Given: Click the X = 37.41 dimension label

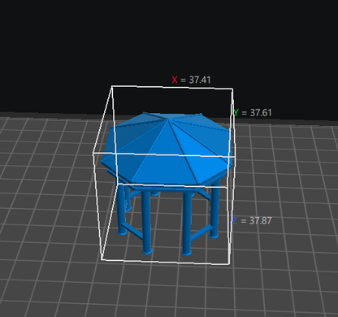Looking at the screenshot, I should pos(191,80).
